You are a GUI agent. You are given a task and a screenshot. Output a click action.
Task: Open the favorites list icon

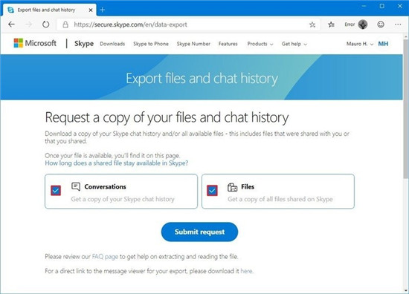[331, 24]
